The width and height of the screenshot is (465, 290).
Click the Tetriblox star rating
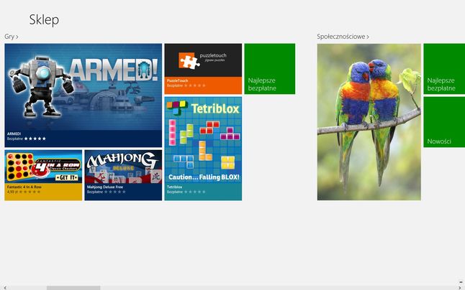pos(195,192)
